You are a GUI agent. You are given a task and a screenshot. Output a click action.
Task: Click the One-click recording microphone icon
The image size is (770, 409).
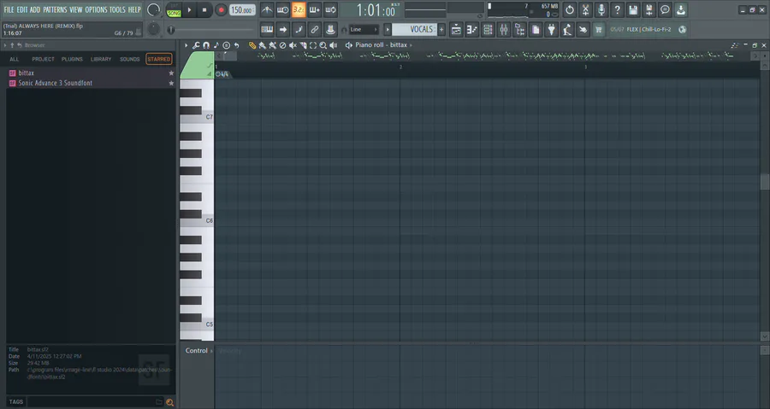(601, 9)
